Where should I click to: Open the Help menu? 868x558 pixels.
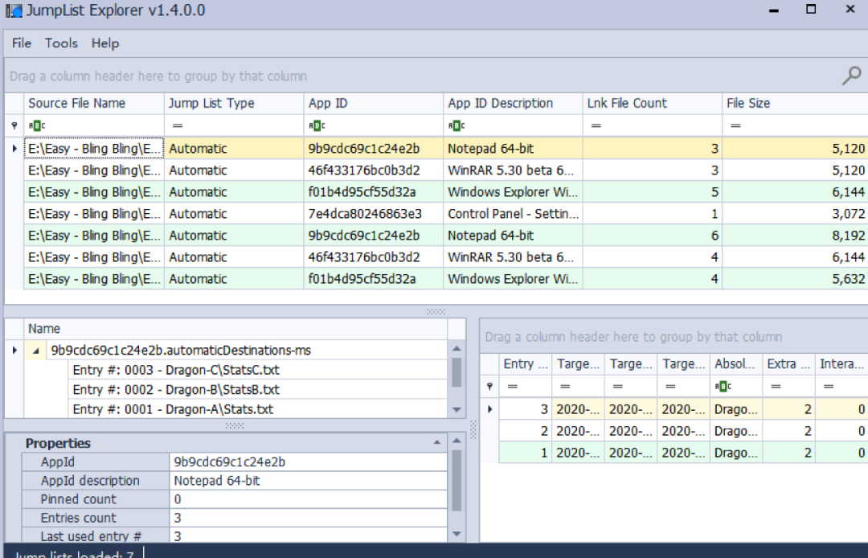[x=104, y=43]
